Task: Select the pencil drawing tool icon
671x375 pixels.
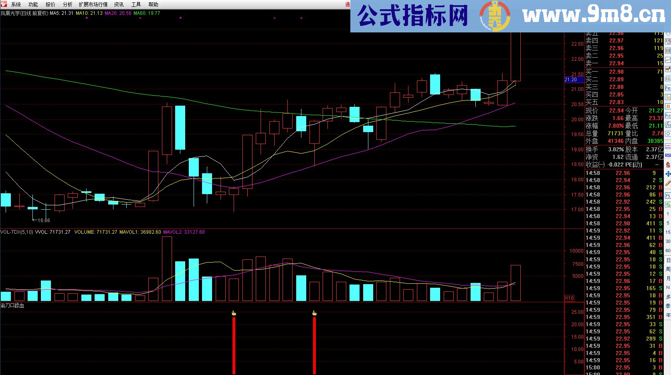Action: pos(668,183)
